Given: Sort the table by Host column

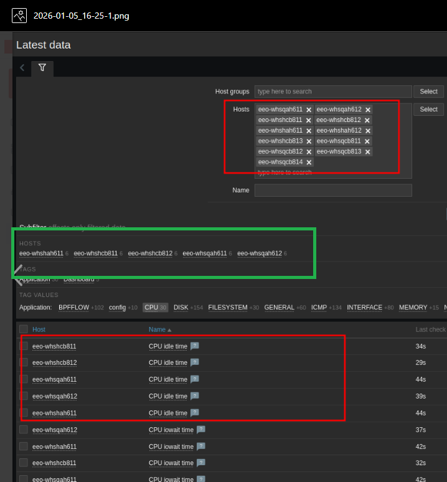Looking at the screenshot, I should (39, 329).
